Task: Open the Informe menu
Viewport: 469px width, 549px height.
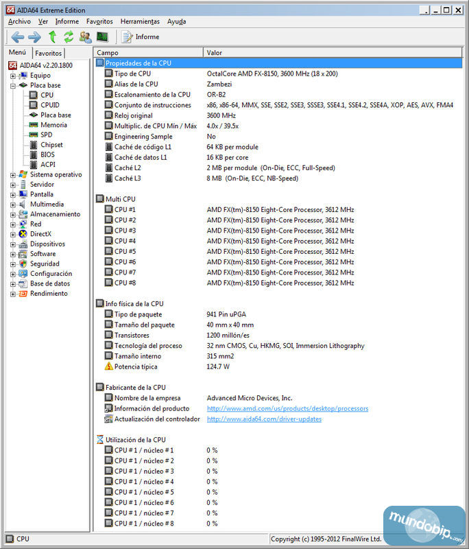Action: click(67, 21)
